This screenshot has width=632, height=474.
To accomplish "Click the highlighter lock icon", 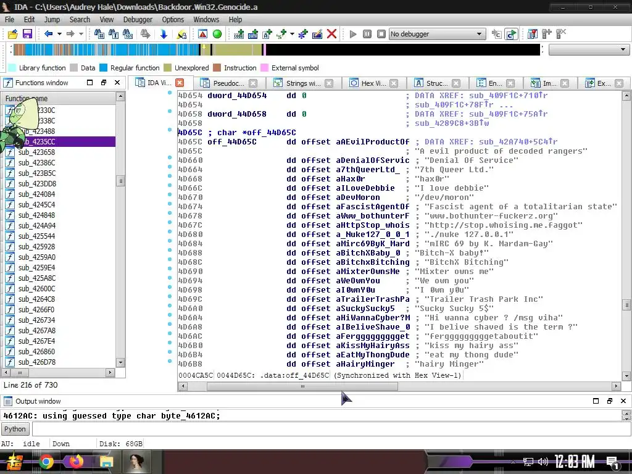I will 181,35.
